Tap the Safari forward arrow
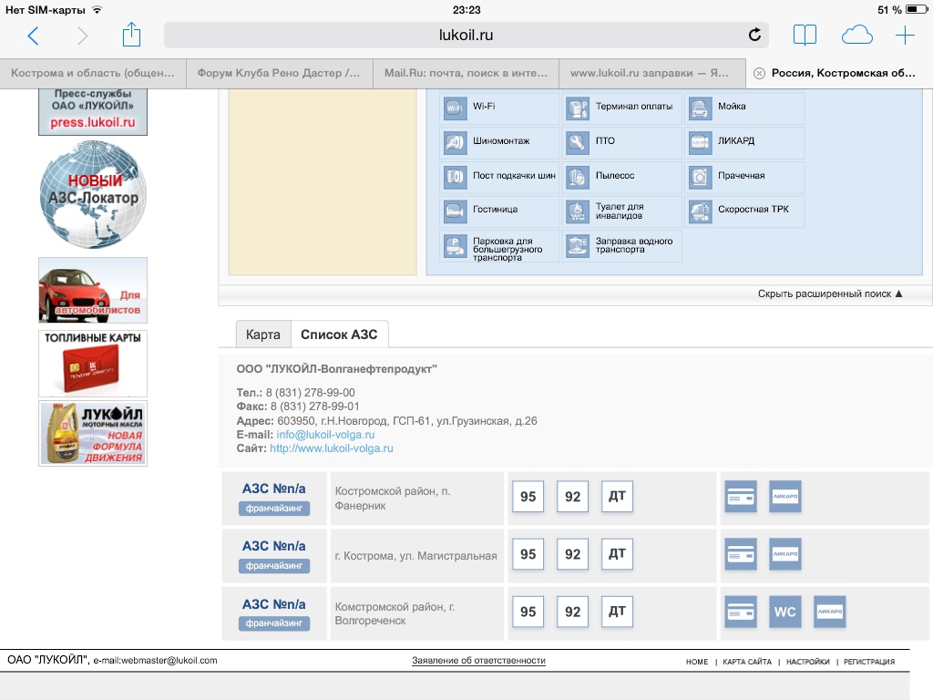The image size is (933, 700). [82, 36]
